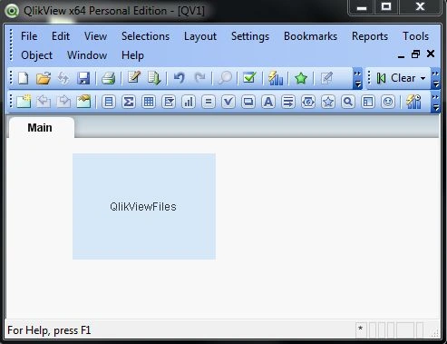
Task: Create a Custom Object with smiley icon
Action: pos(388,102)
